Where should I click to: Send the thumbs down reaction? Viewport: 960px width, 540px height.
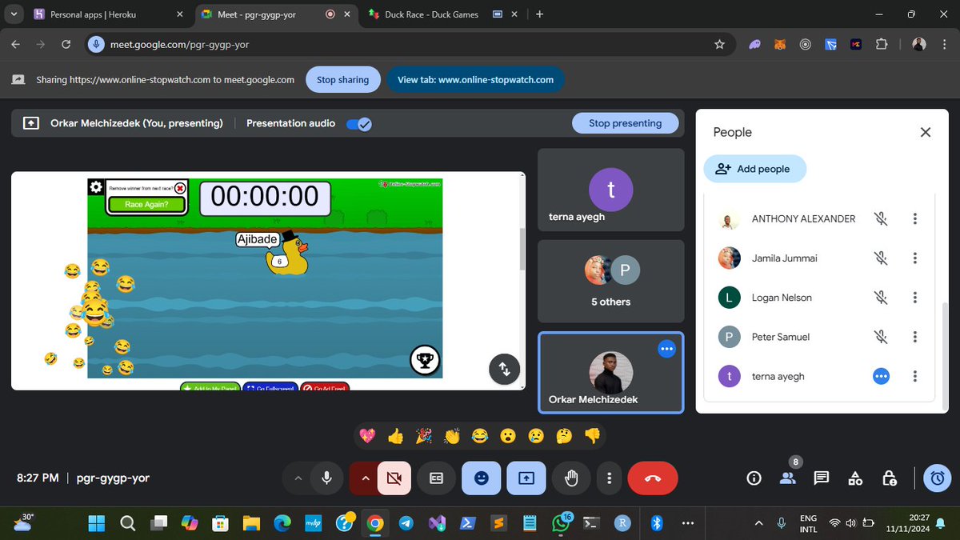[592, 436]
